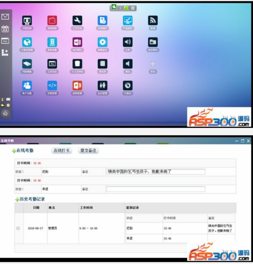Click the 提交备注 button
Viewport: 253px width, 264px height.
point(88,151)
